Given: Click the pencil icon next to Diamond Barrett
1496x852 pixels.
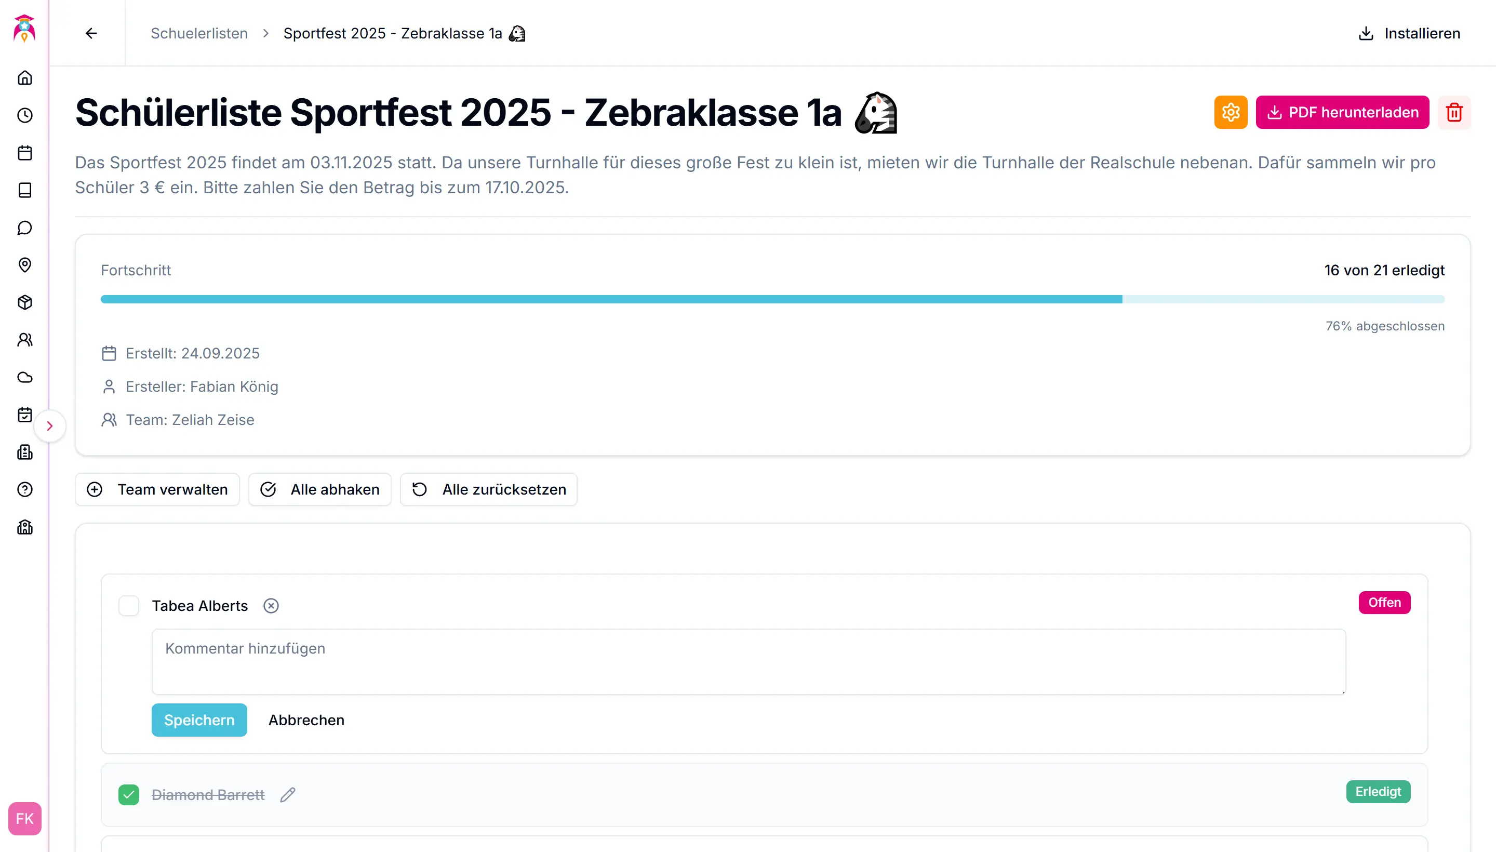Looking at the screenshot, I should click(287, 795).
